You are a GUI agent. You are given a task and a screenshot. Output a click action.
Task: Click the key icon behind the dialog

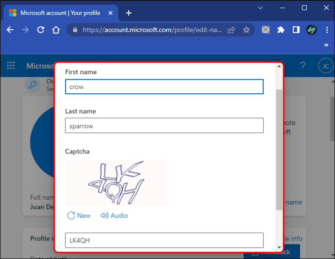coord(33,85)
